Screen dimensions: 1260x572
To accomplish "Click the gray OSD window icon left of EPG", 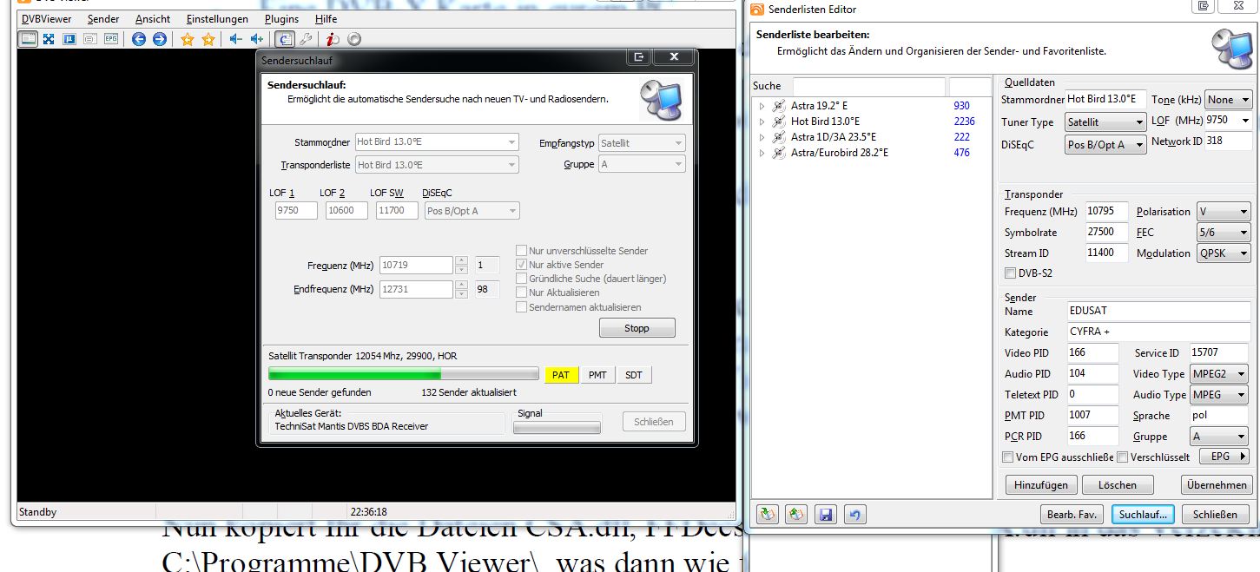I will pos(89,39).
